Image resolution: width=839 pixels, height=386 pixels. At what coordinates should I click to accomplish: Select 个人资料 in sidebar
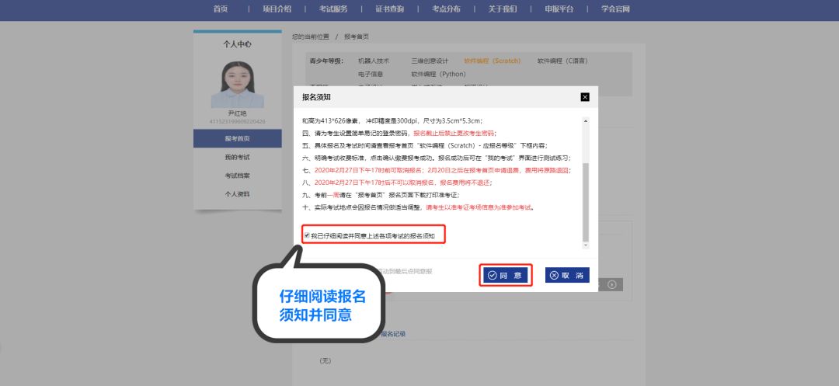tap(238, 193)
